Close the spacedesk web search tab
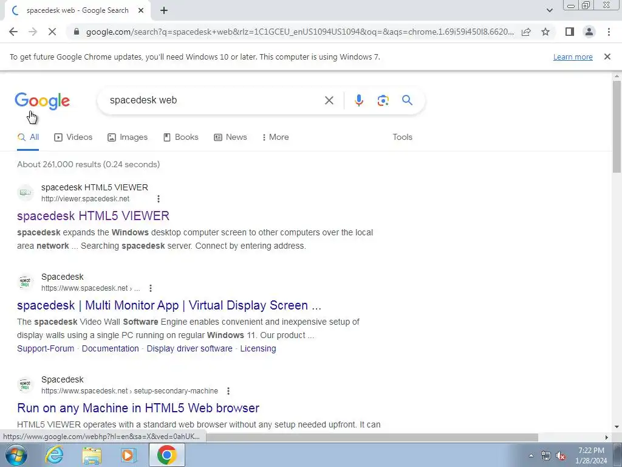Viewport: 622px width, 467px height. point(141,11)
